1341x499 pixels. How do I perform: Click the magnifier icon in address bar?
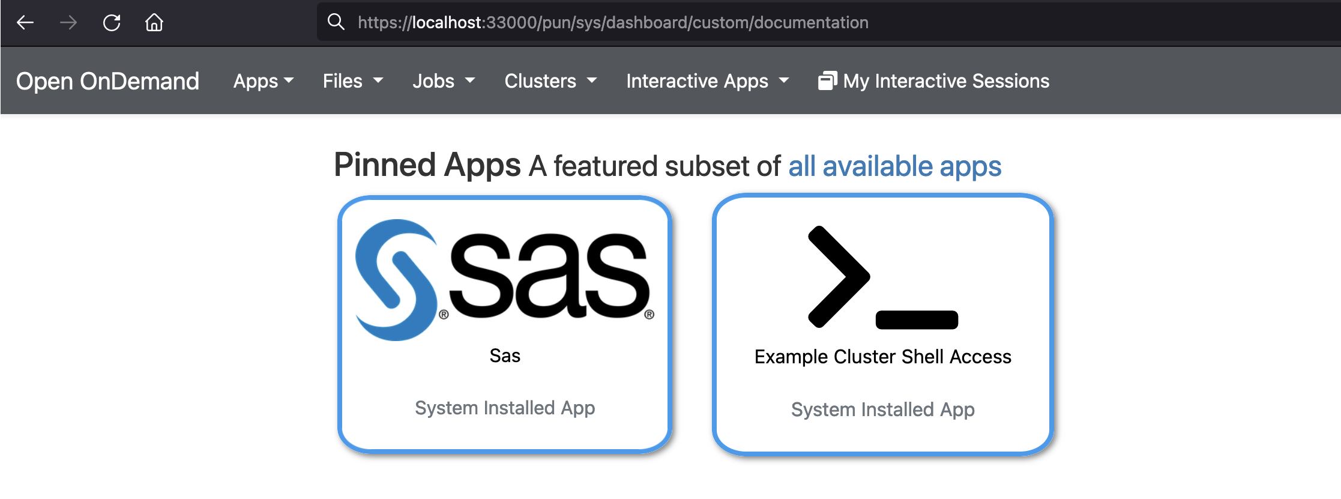336,22
